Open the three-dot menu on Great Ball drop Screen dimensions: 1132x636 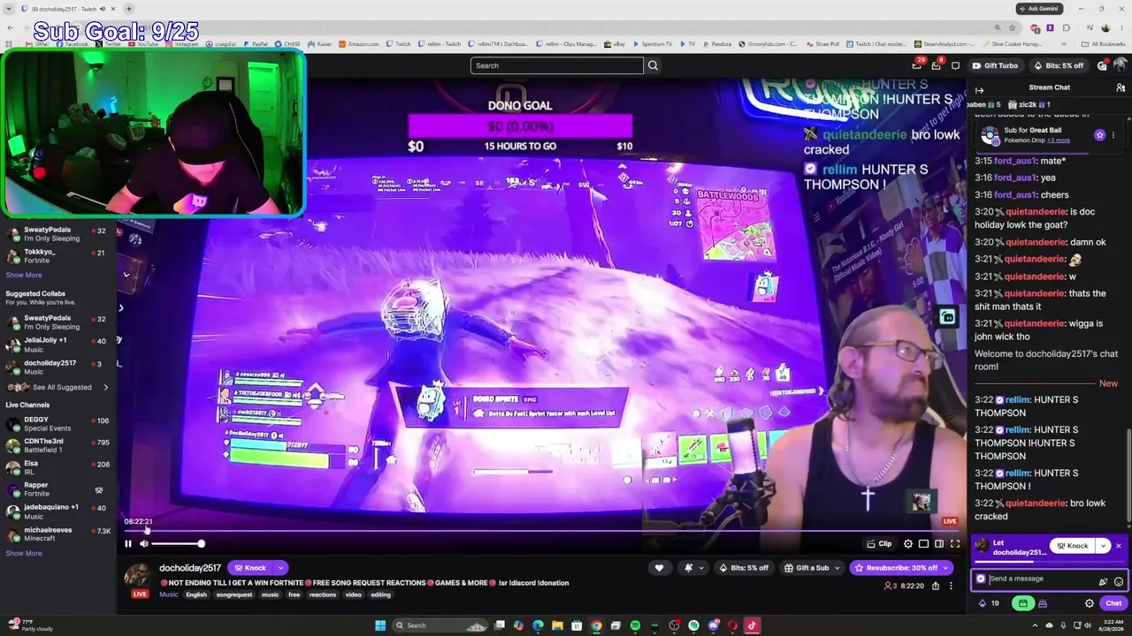[x=1113, y=135]
